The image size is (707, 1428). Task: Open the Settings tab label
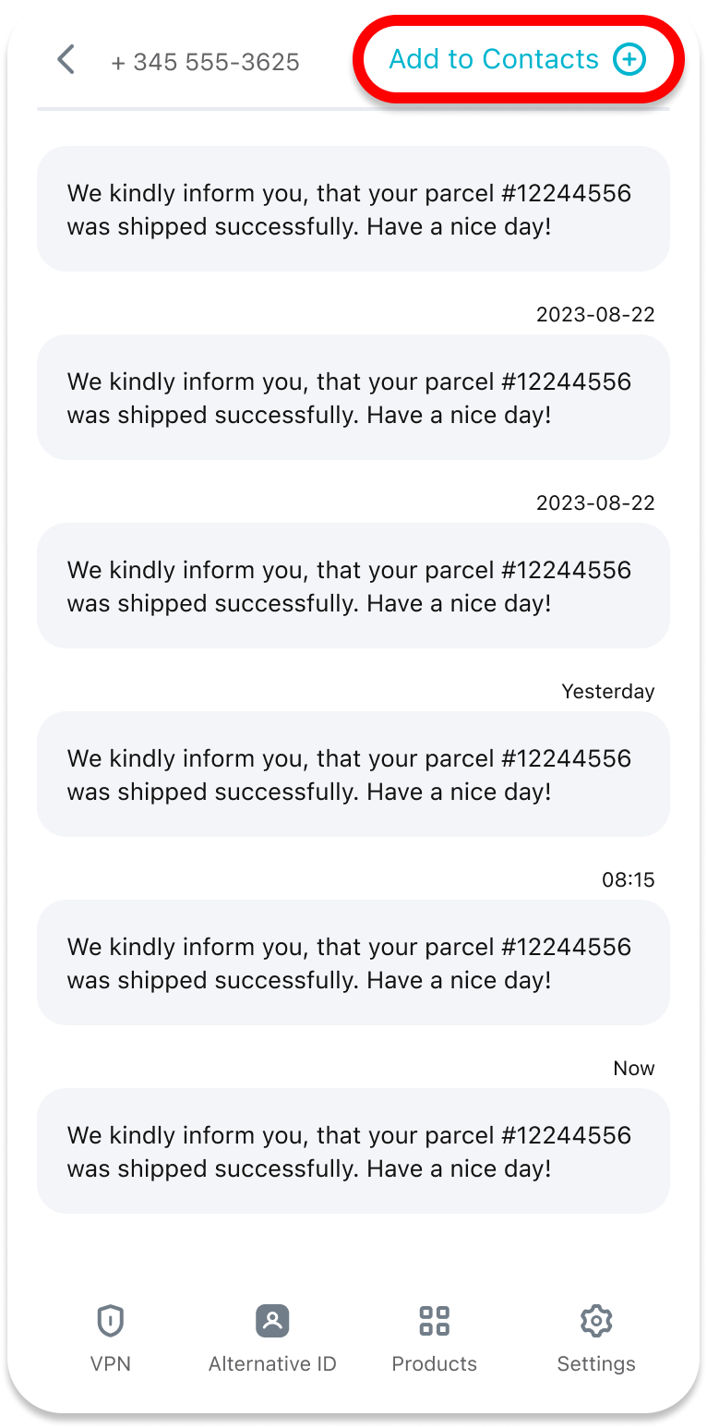[x=596, y=1363]
